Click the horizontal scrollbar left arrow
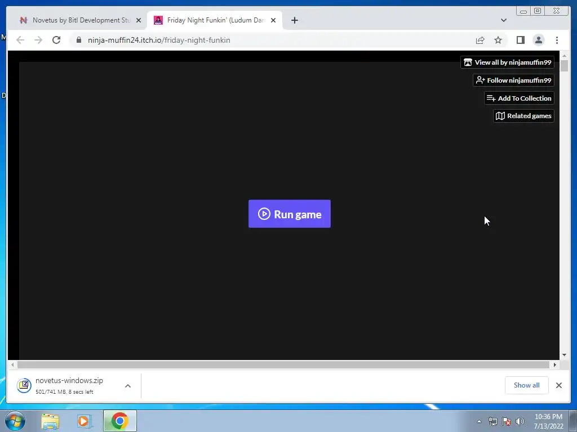577x432 pixels. coord(12,364)
